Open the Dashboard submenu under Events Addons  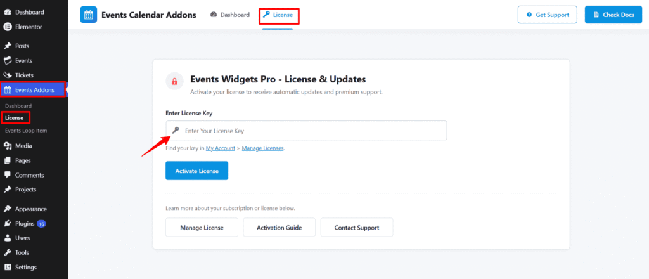click(x=18, y=106)
